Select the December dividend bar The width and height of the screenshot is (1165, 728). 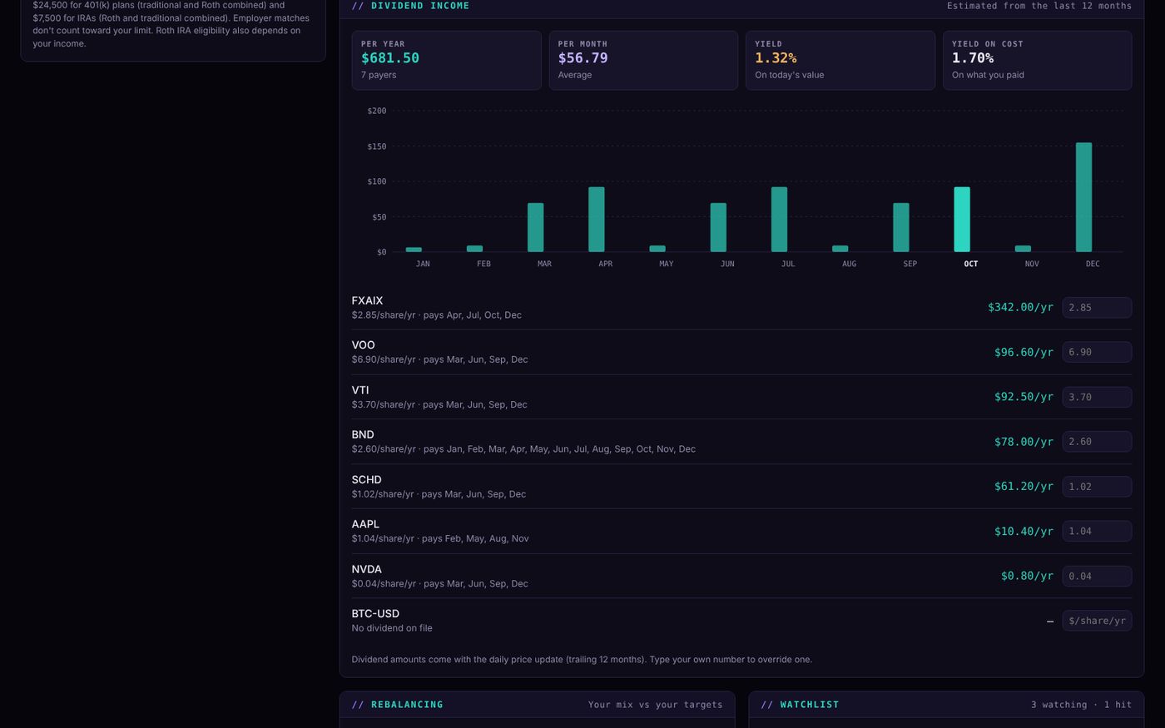point(1083,197)
